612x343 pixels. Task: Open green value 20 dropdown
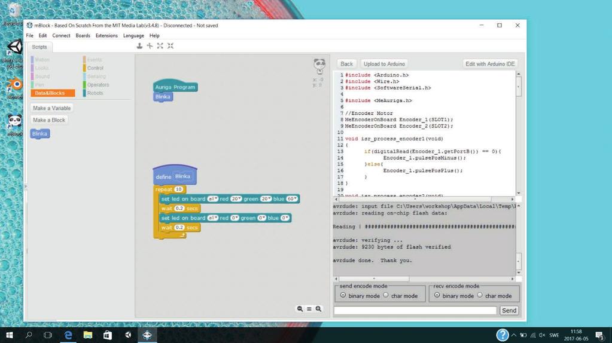(266, 199)
